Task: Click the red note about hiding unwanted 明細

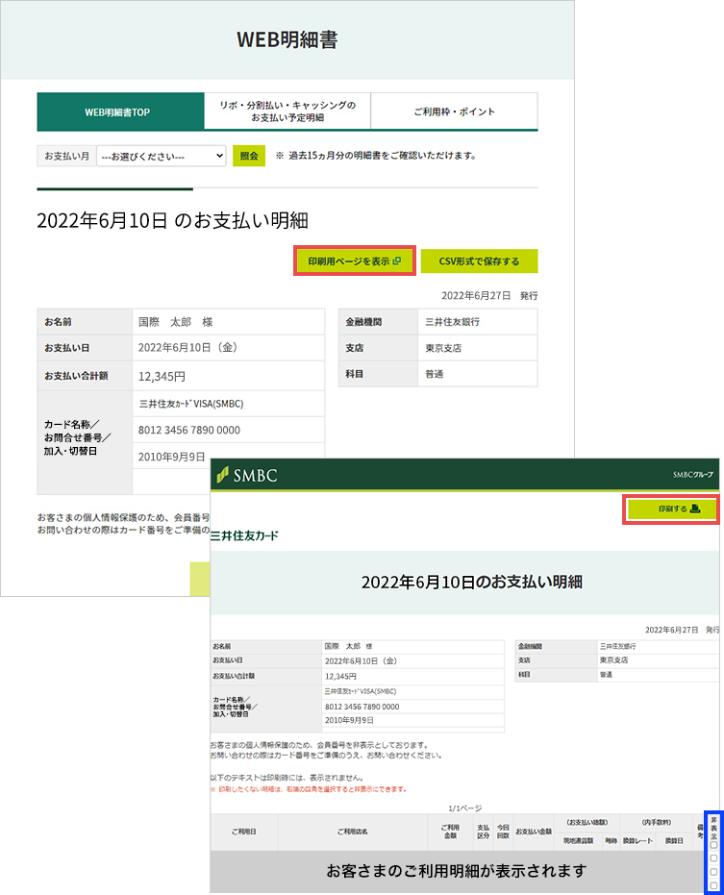Action: click(309, 789)
